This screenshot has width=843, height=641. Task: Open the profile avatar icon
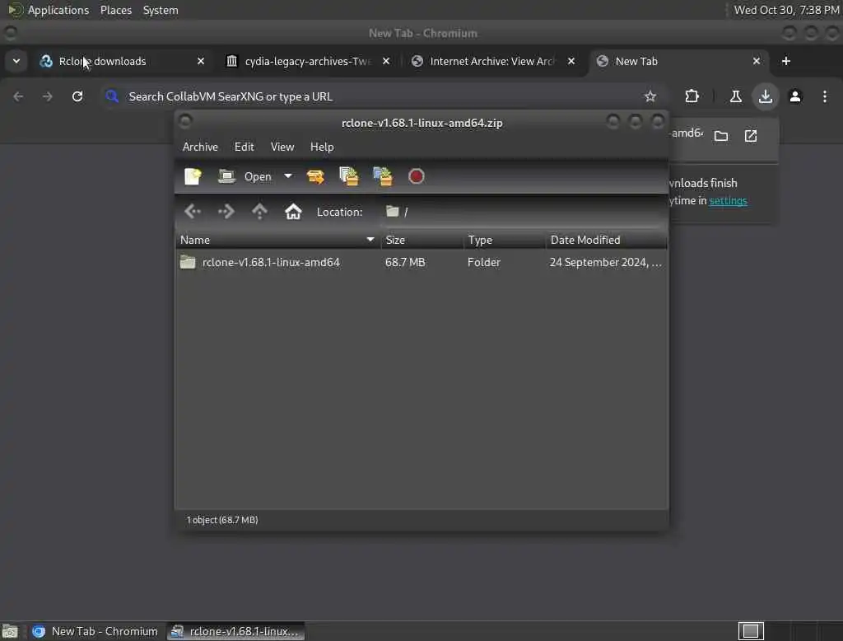pos(795,96)
